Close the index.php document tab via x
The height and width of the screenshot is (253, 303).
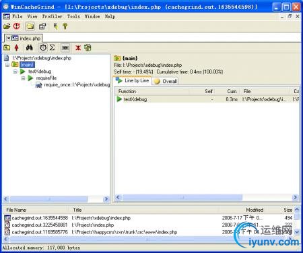tap(8, 38)
